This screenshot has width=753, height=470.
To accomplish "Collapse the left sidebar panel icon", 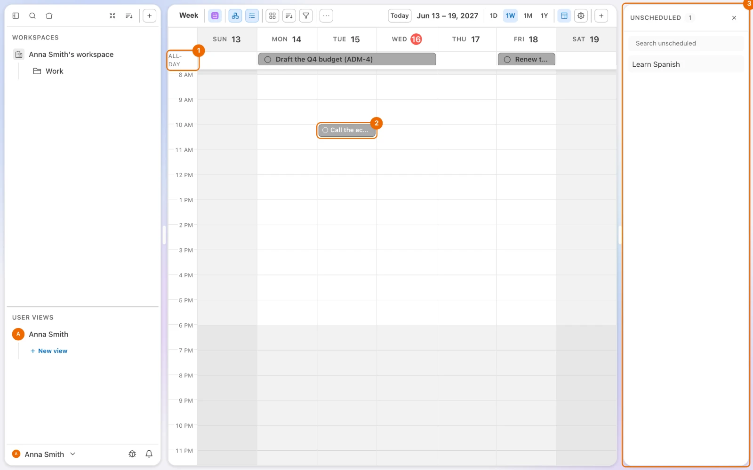I will [16, 16].
